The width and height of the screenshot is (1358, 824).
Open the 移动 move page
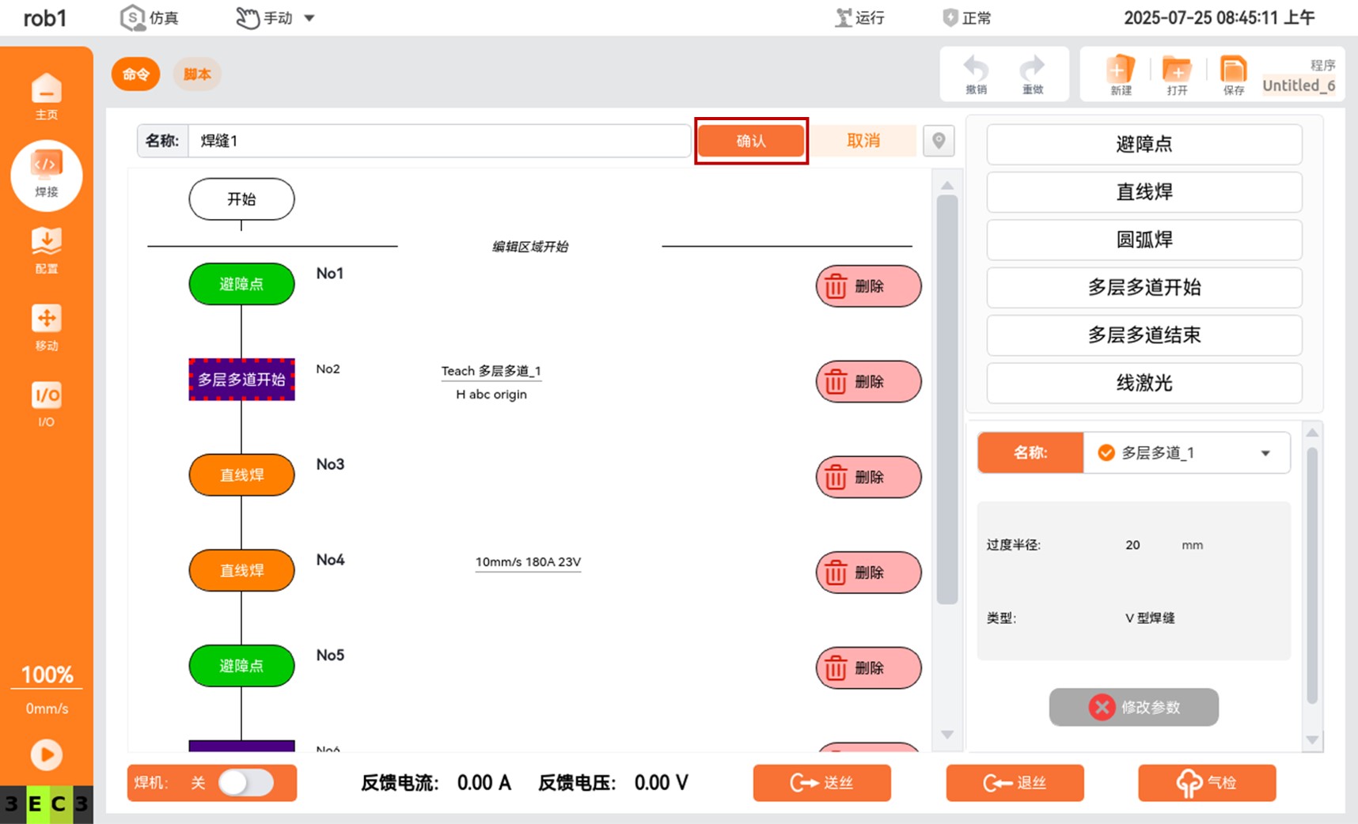[x=46, y=327]
